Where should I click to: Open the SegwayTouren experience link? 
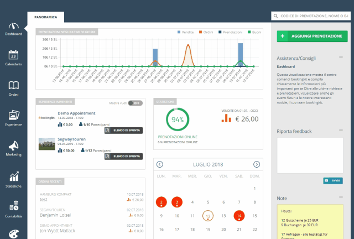(x=71, y=139)
